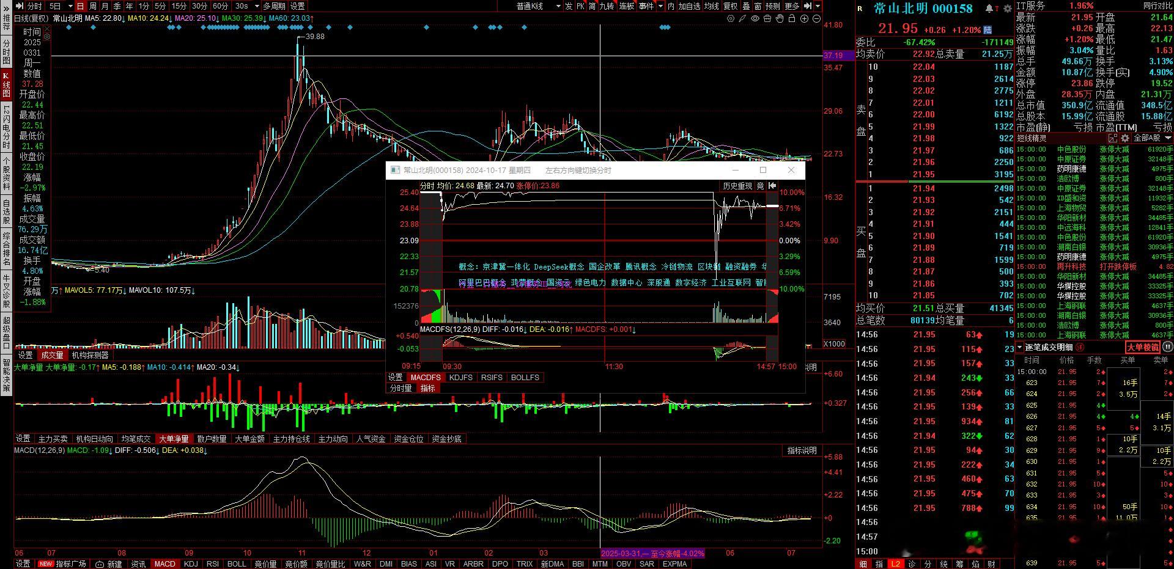This screenshot has height=569, width=1174.
Task: Click MACD 指标说明 button
Action: 802,450
